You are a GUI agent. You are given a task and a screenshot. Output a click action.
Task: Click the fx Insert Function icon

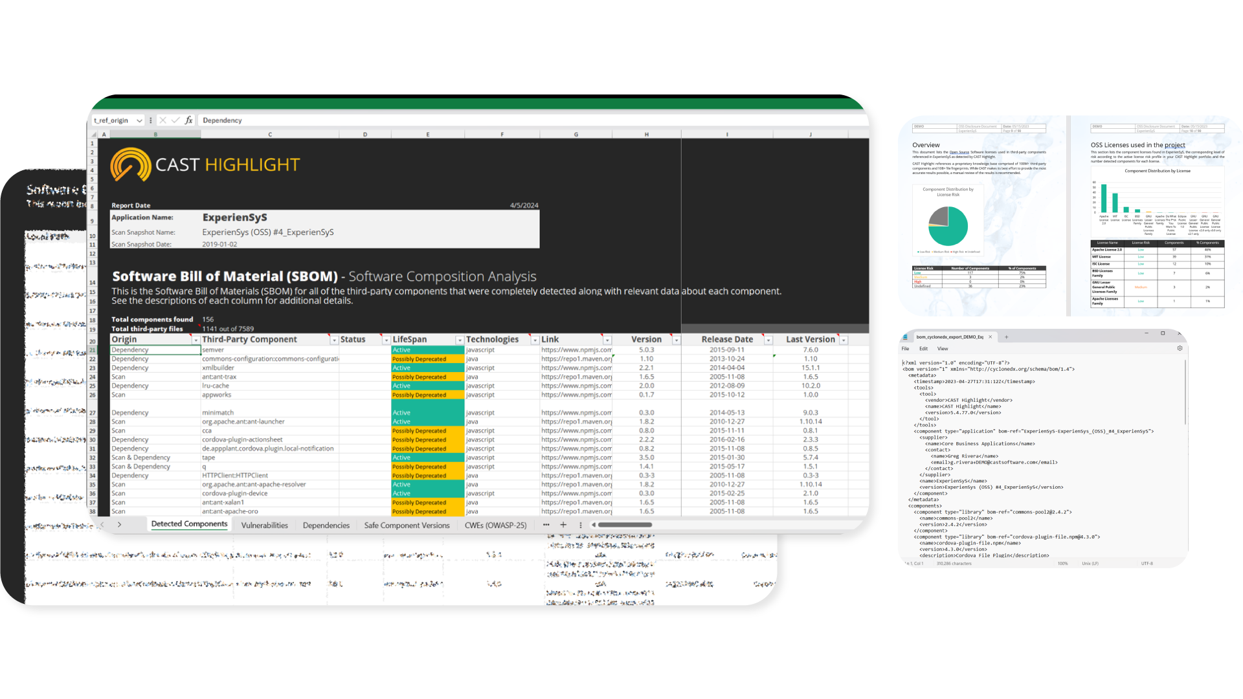[188, 120]
